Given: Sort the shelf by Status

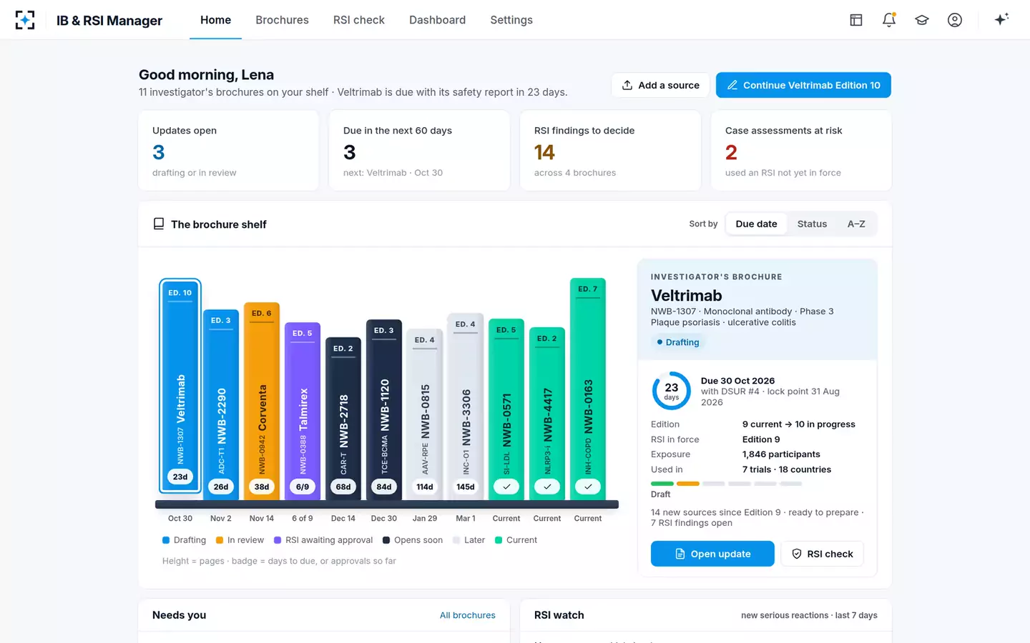Looking at the screenshot, I should click(812, 224).
